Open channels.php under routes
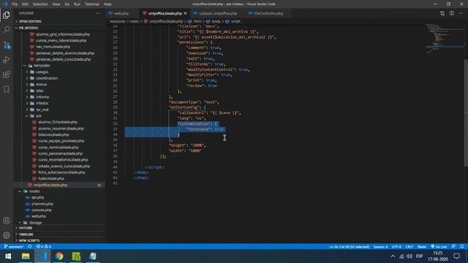 click(42, 204)
